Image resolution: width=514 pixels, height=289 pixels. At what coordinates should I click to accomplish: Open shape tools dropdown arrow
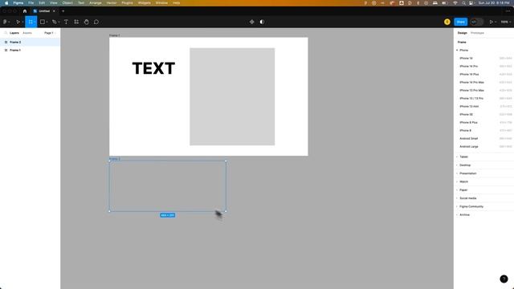pos(47,22)
